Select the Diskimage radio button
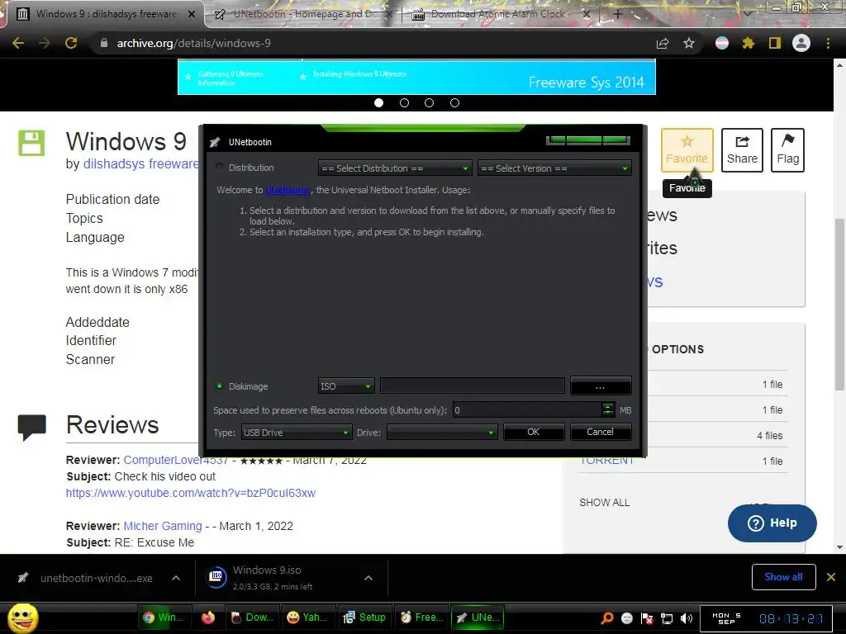 [x=220, y=386]
